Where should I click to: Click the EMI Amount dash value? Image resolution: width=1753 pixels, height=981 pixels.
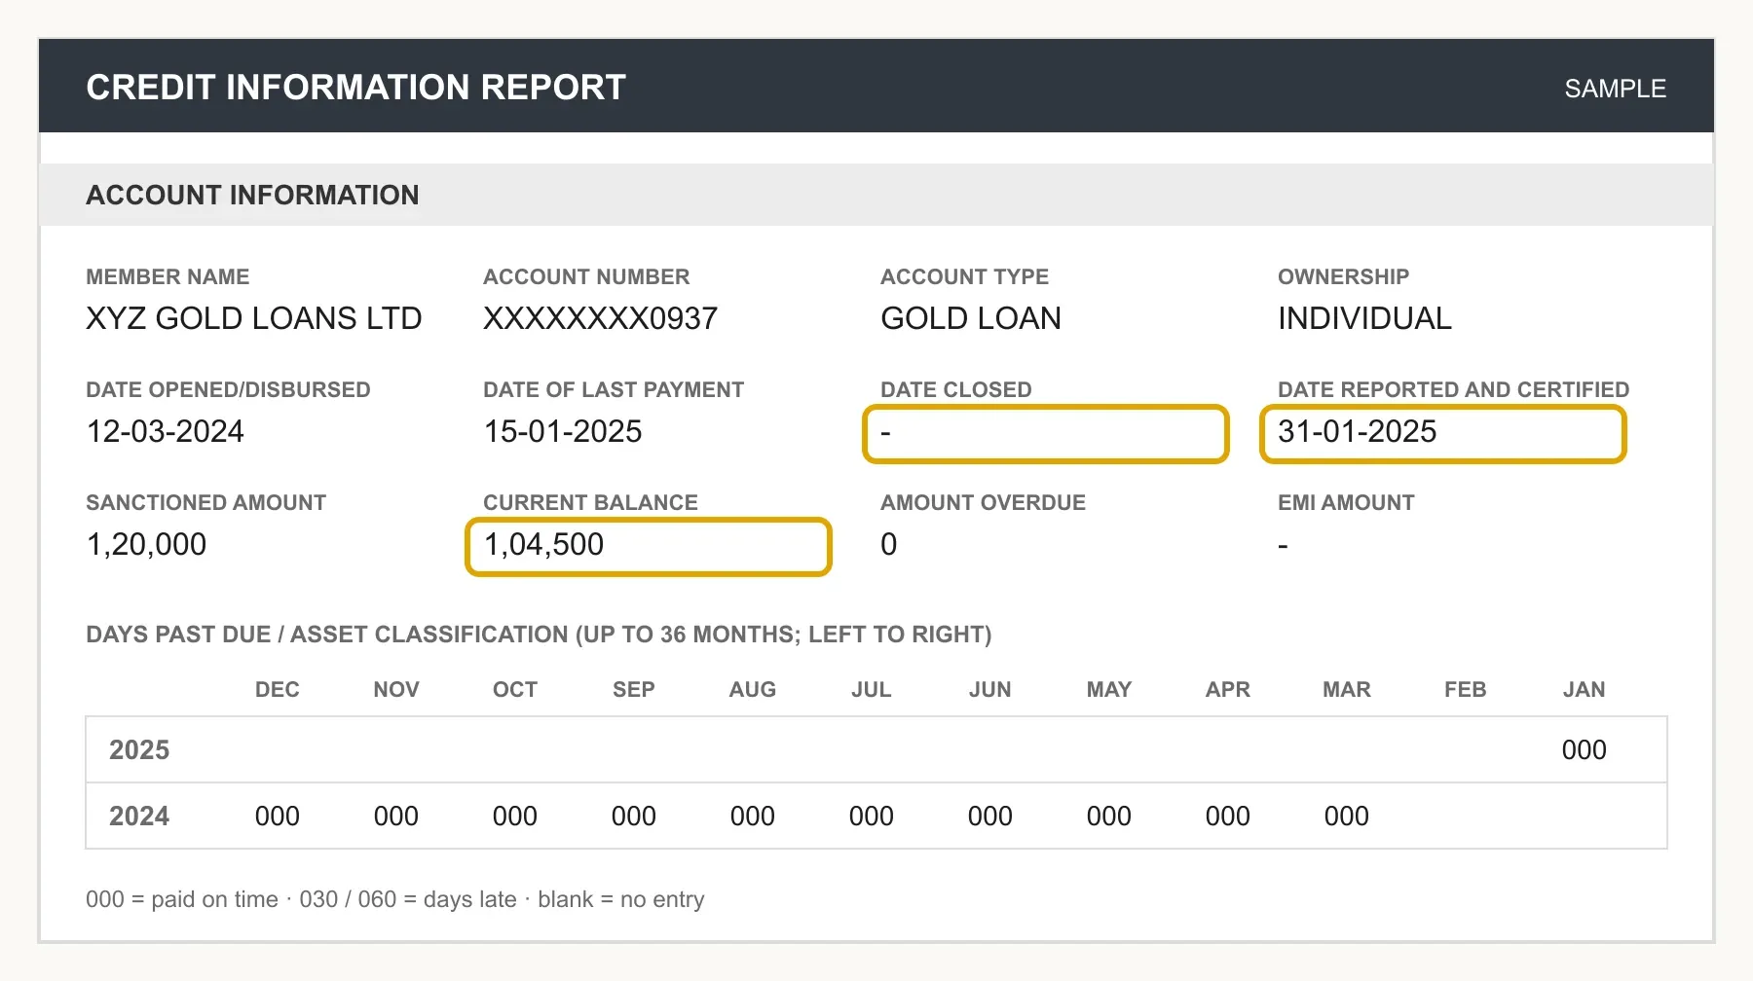pos(1283,546)
